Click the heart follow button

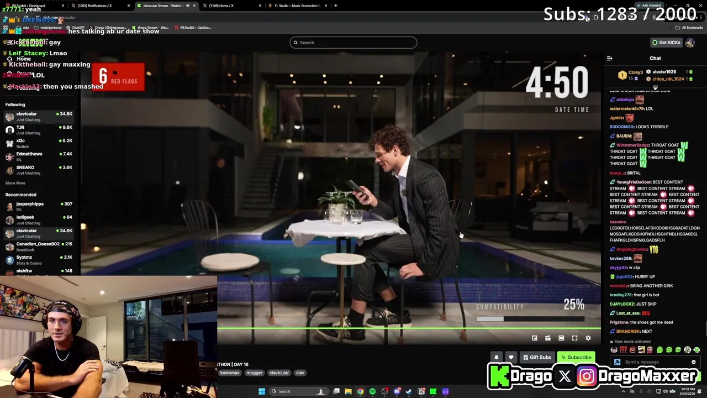(511, 357)
